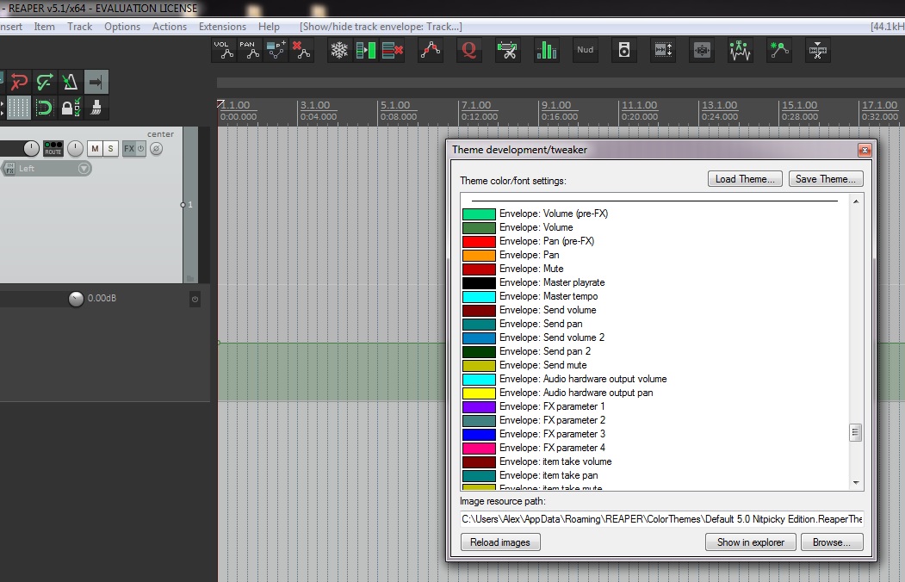The image size is (905, 582).
Task: Click the Reload images button
Action: tap(500, 542)
